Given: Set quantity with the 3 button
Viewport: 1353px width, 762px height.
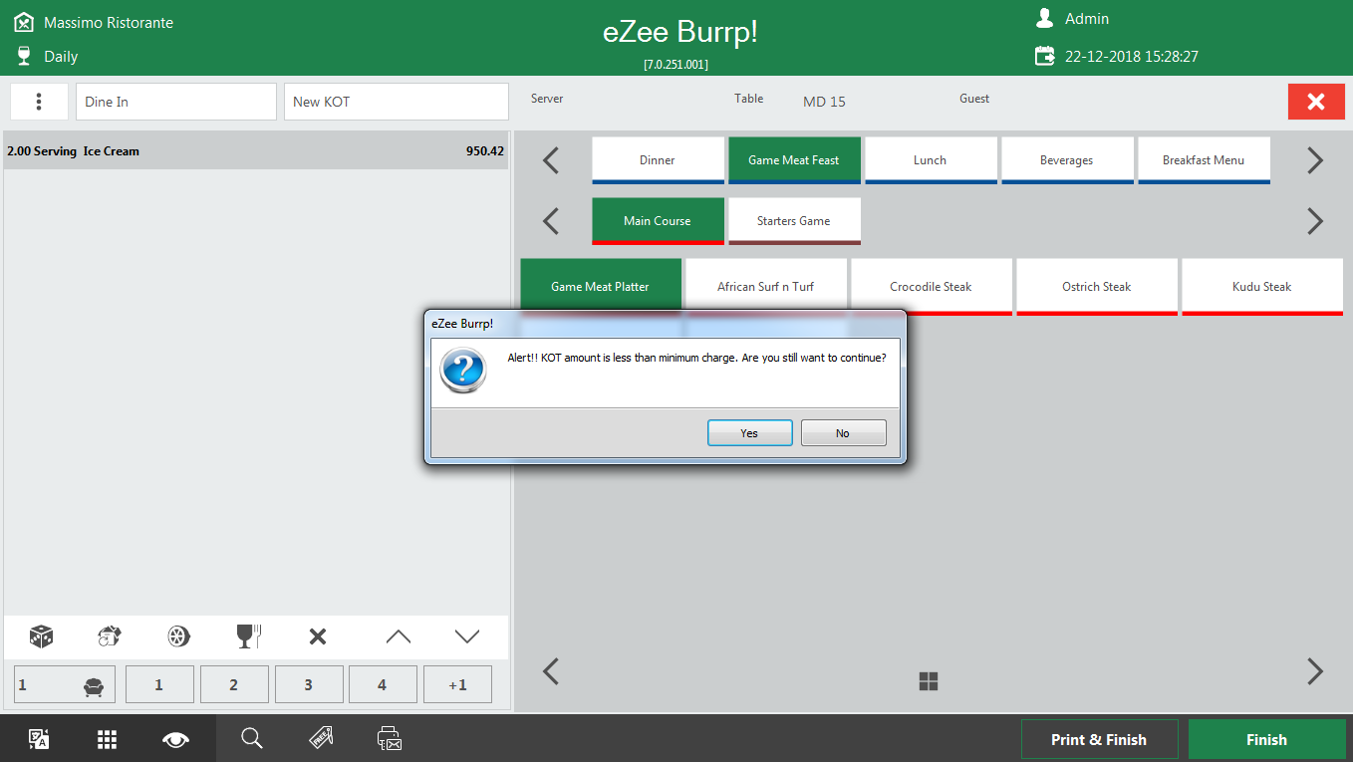Looking at the screenshot, I should pos(309,685).
